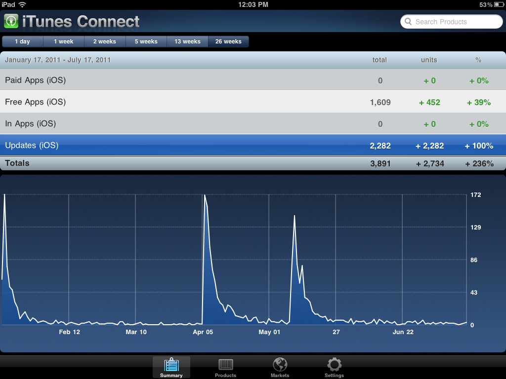The width and height of the screenshot is (506, 379).
Task: Click Totals value 3,891
Action: tap(380, 164)
